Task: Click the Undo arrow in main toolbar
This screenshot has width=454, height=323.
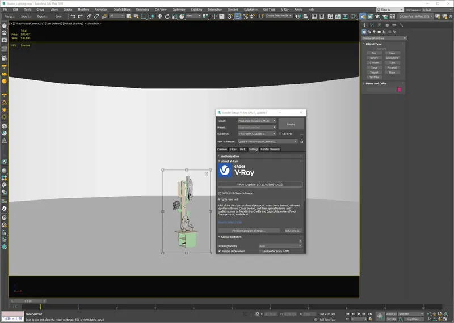Action: pyautogui.click(x=73, y=16)
